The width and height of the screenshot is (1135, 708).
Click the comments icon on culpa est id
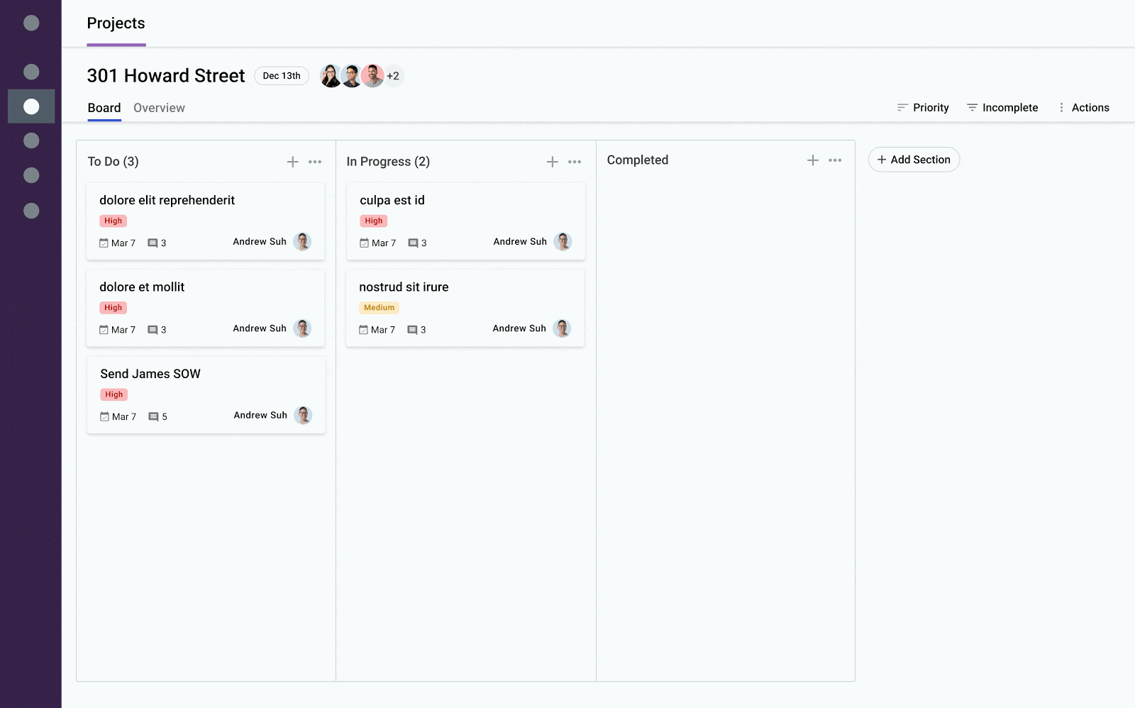click(413, 243)
